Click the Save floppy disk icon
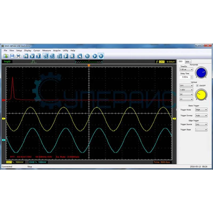213x213 pixels. click(12, 56)
